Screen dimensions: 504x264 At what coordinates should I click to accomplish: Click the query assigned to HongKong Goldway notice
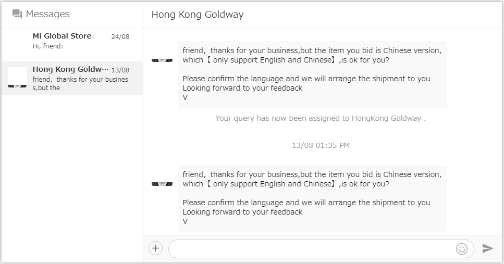[321, 118]
